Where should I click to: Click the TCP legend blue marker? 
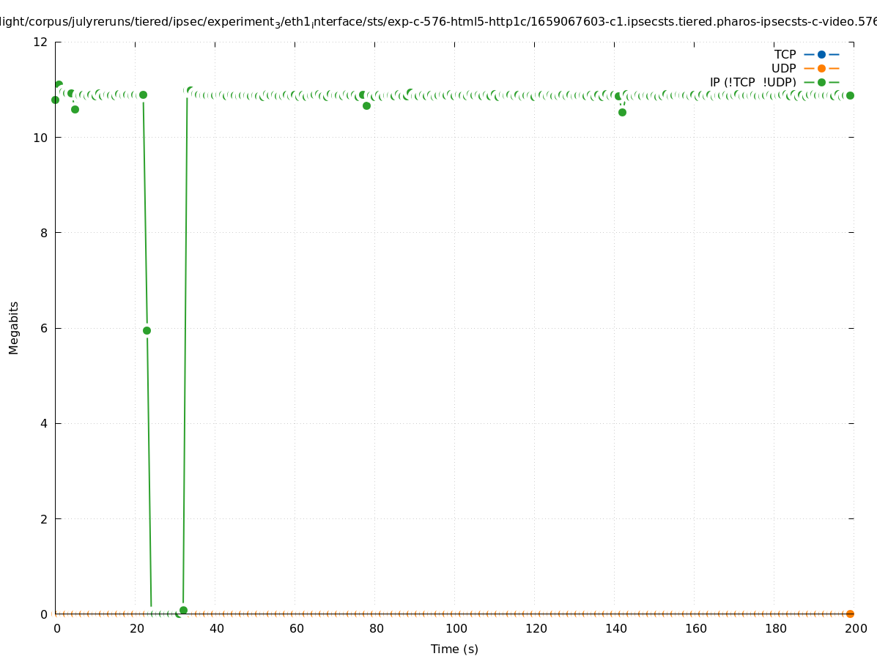(821, 54)
